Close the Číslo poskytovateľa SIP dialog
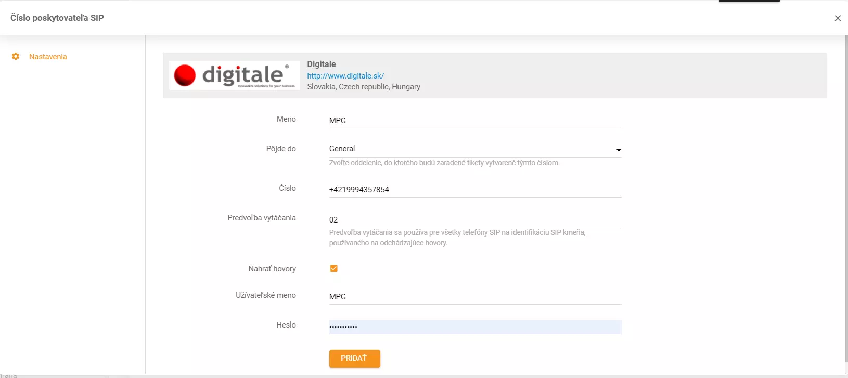Image resolution: width=848 pixels, height=378 pixels. [838, 18]
